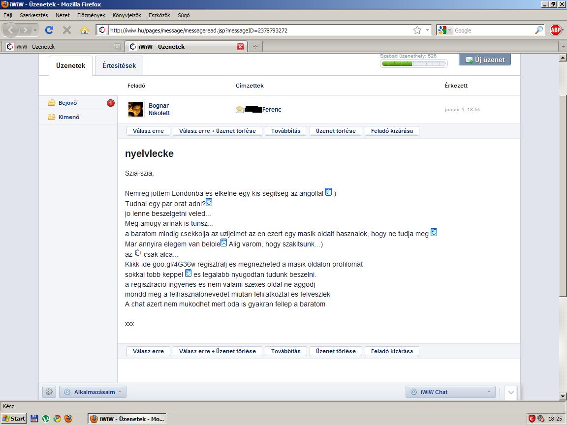Open the Windows Start button
567x425 pixels.
tap(13, 419)
